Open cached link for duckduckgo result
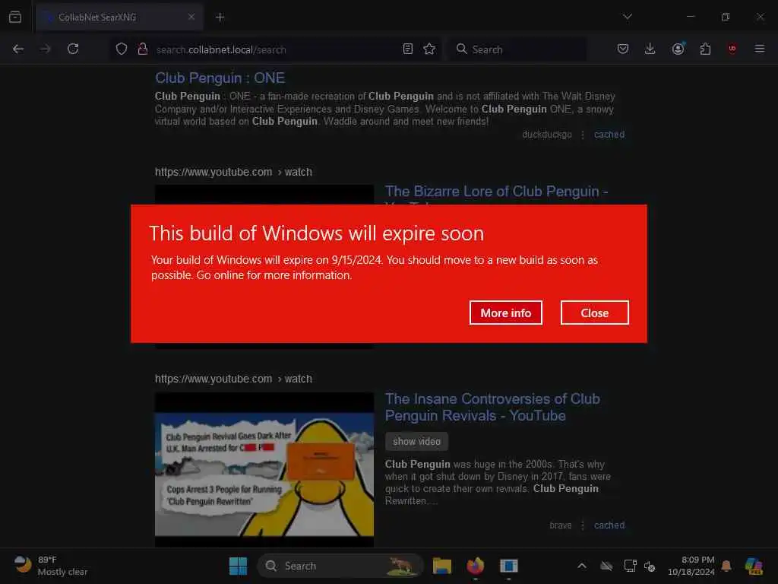 [x=609, y=135]
